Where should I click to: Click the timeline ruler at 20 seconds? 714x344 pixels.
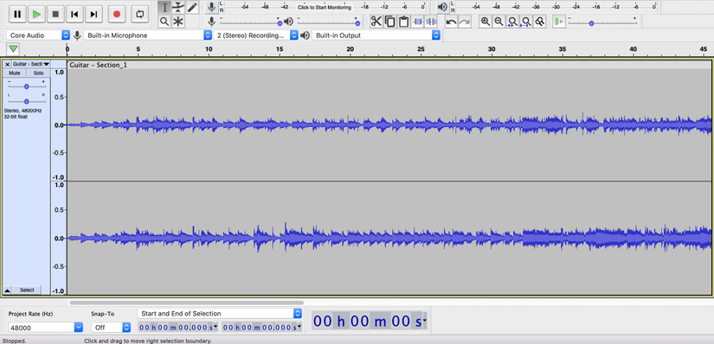coord(351,49)
